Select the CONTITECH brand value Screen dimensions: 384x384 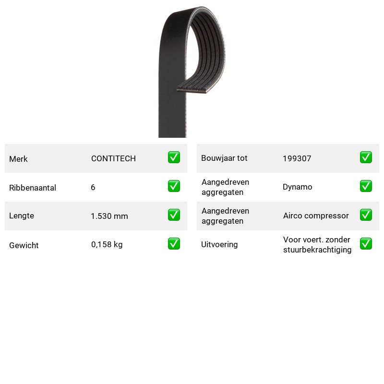(x=113, y=158)
